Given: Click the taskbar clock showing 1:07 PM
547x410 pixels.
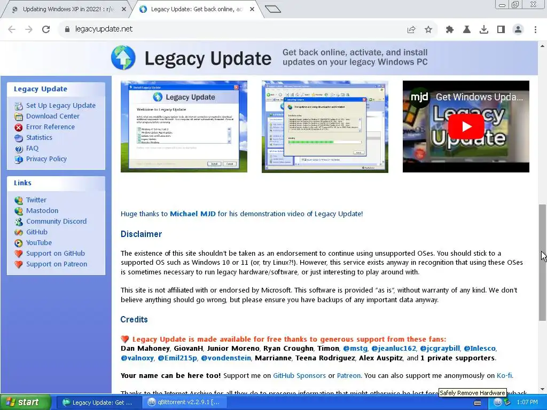Looking at the screenshot, I should tap(527, 403).
